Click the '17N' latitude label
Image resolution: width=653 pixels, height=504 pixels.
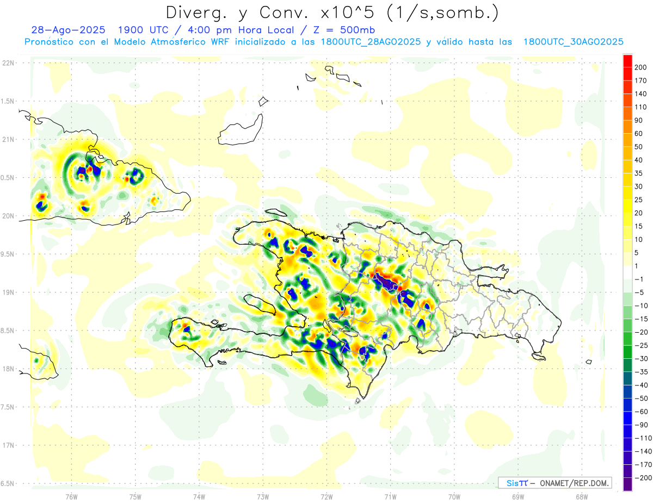(x=8, y=445)
